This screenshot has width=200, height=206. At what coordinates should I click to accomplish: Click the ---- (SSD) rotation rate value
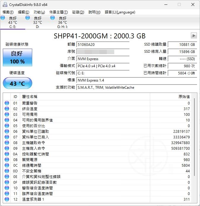coord(182,59)
